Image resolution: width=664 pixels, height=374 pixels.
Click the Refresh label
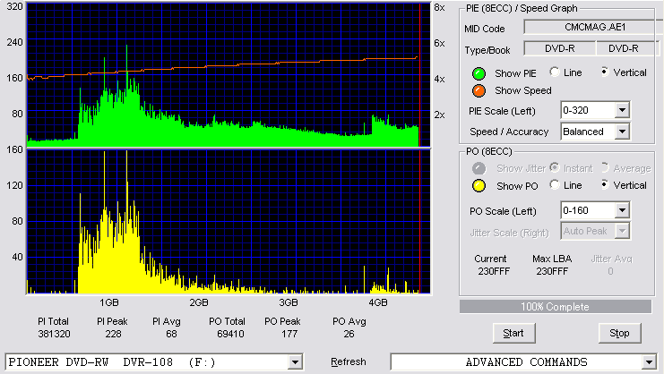[x=348, y=361]
